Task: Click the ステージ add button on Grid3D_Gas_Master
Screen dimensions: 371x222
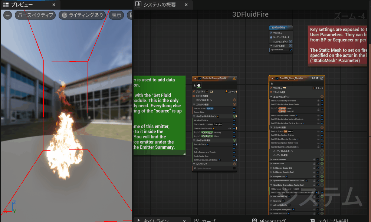Action: (x=318, y=88)
